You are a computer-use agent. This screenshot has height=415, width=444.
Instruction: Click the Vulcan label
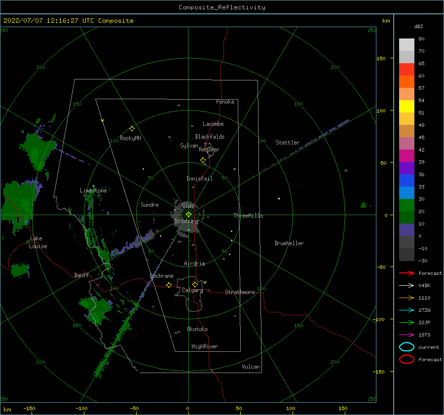click(251, 367)
